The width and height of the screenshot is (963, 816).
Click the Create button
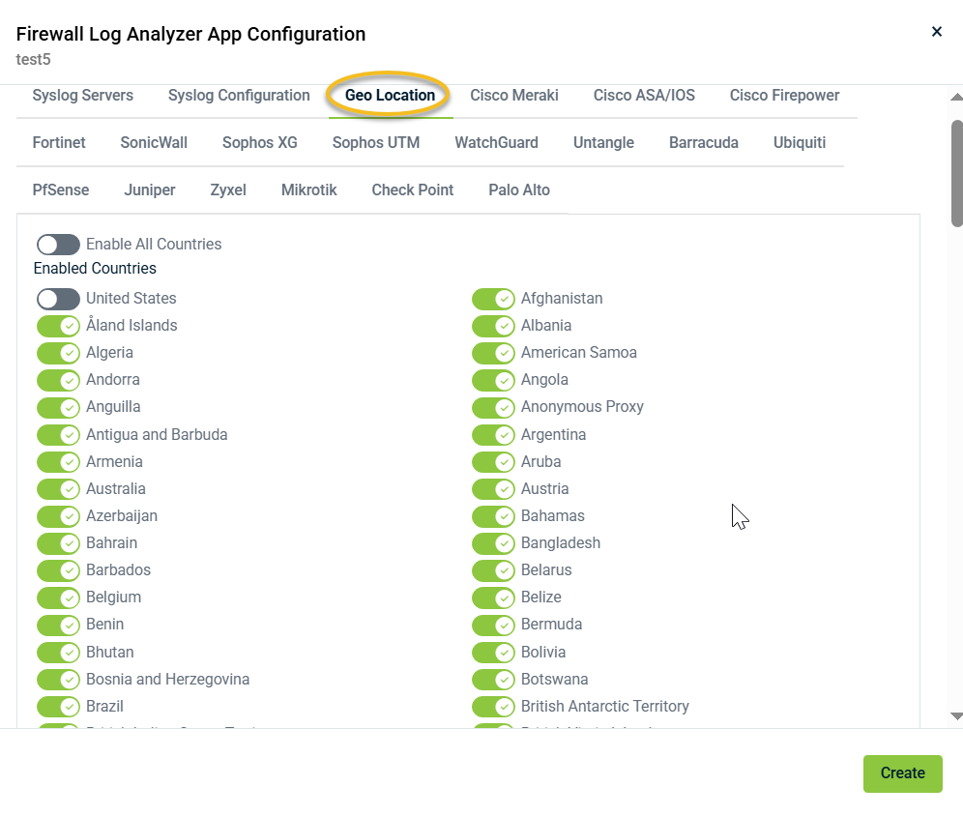pos(902,773)
